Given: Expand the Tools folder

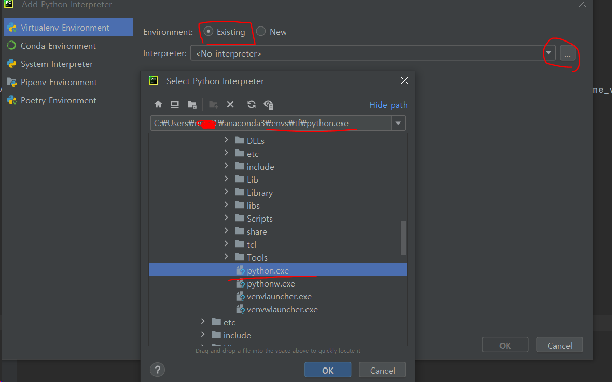Looking at the screenshot, I should coord(226,256).
